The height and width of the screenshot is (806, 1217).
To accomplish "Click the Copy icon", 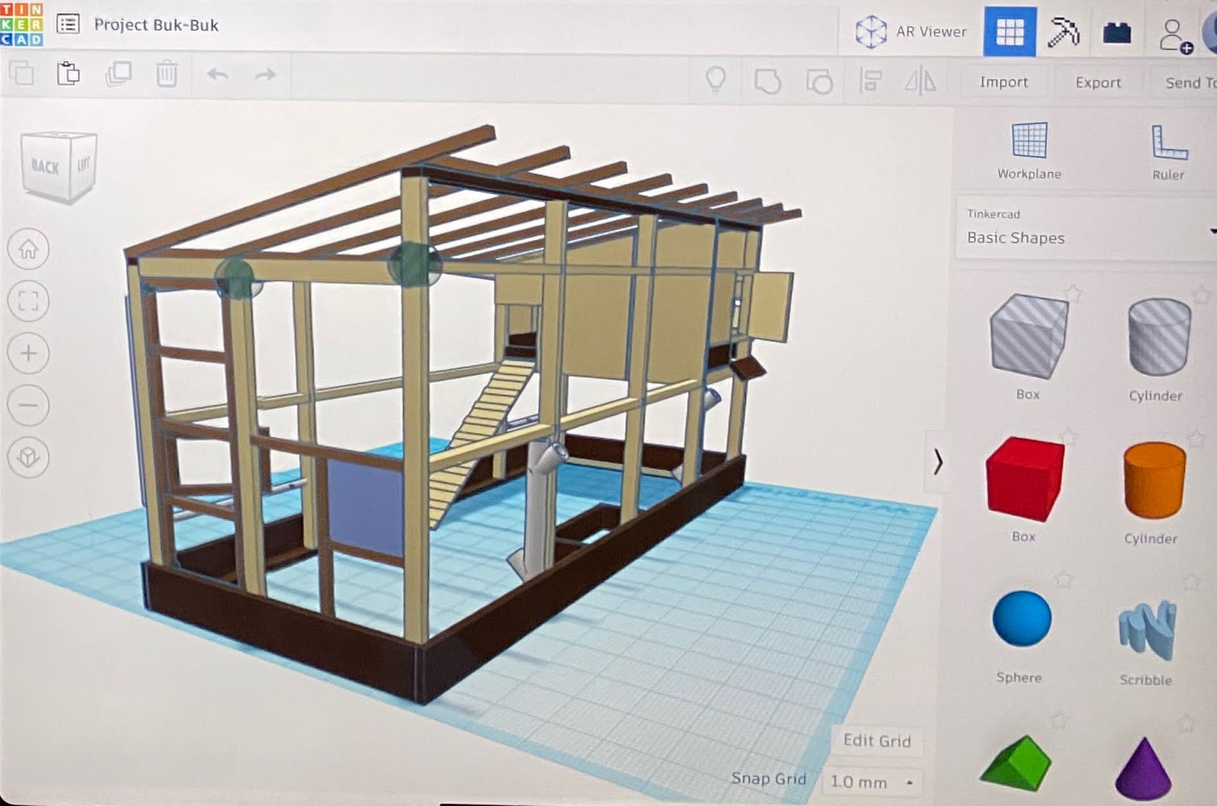I will point(22,73).
